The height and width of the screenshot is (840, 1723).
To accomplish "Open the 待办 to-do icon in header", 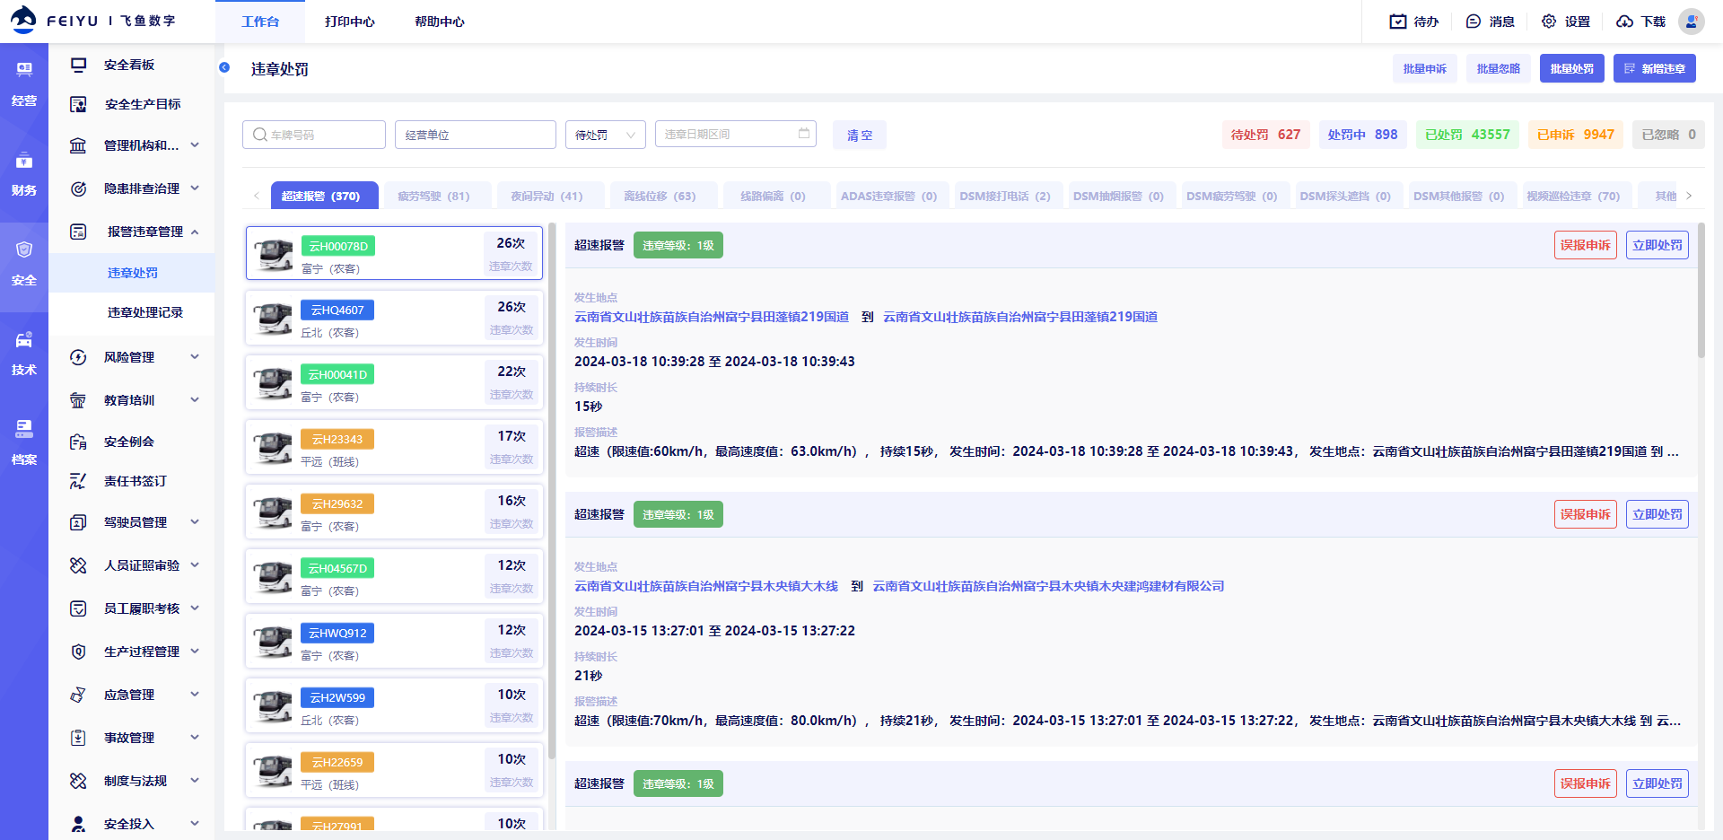I will click(1398, 22).
